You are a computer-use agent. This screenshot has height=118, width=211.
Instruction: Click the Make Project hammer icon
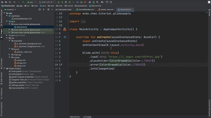point(23,2)
